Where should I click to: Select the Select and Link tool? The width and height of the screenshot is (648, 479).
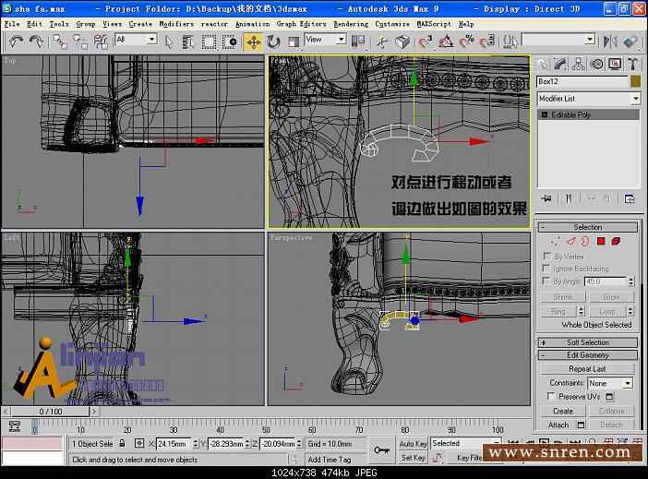[x=61, y=42]
